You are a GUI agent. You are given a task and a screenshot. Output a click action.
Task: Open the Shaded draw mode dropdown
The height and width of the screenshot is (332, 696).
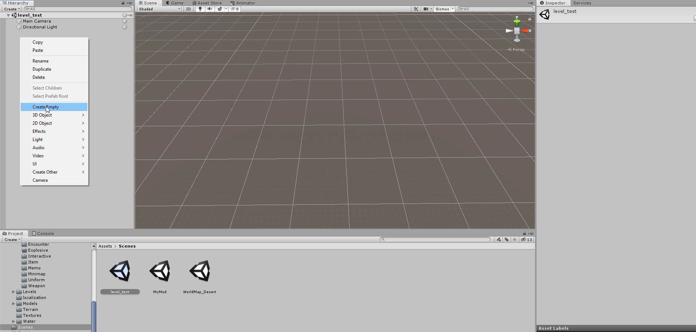coord(159,9)
